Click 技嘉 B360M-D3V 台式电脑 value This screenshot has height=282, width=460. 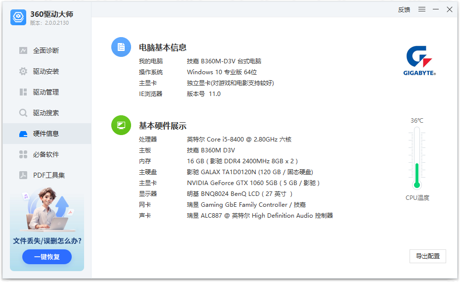coord(224,61)
